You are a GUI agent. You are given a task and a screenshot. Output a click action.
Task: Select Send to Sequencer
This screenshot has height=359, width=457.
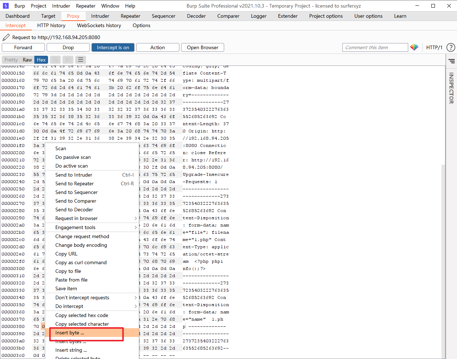92,192
